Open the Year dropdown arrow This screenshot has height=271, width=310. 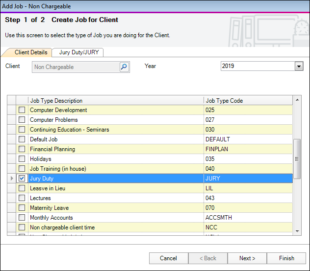coord(299,66)
